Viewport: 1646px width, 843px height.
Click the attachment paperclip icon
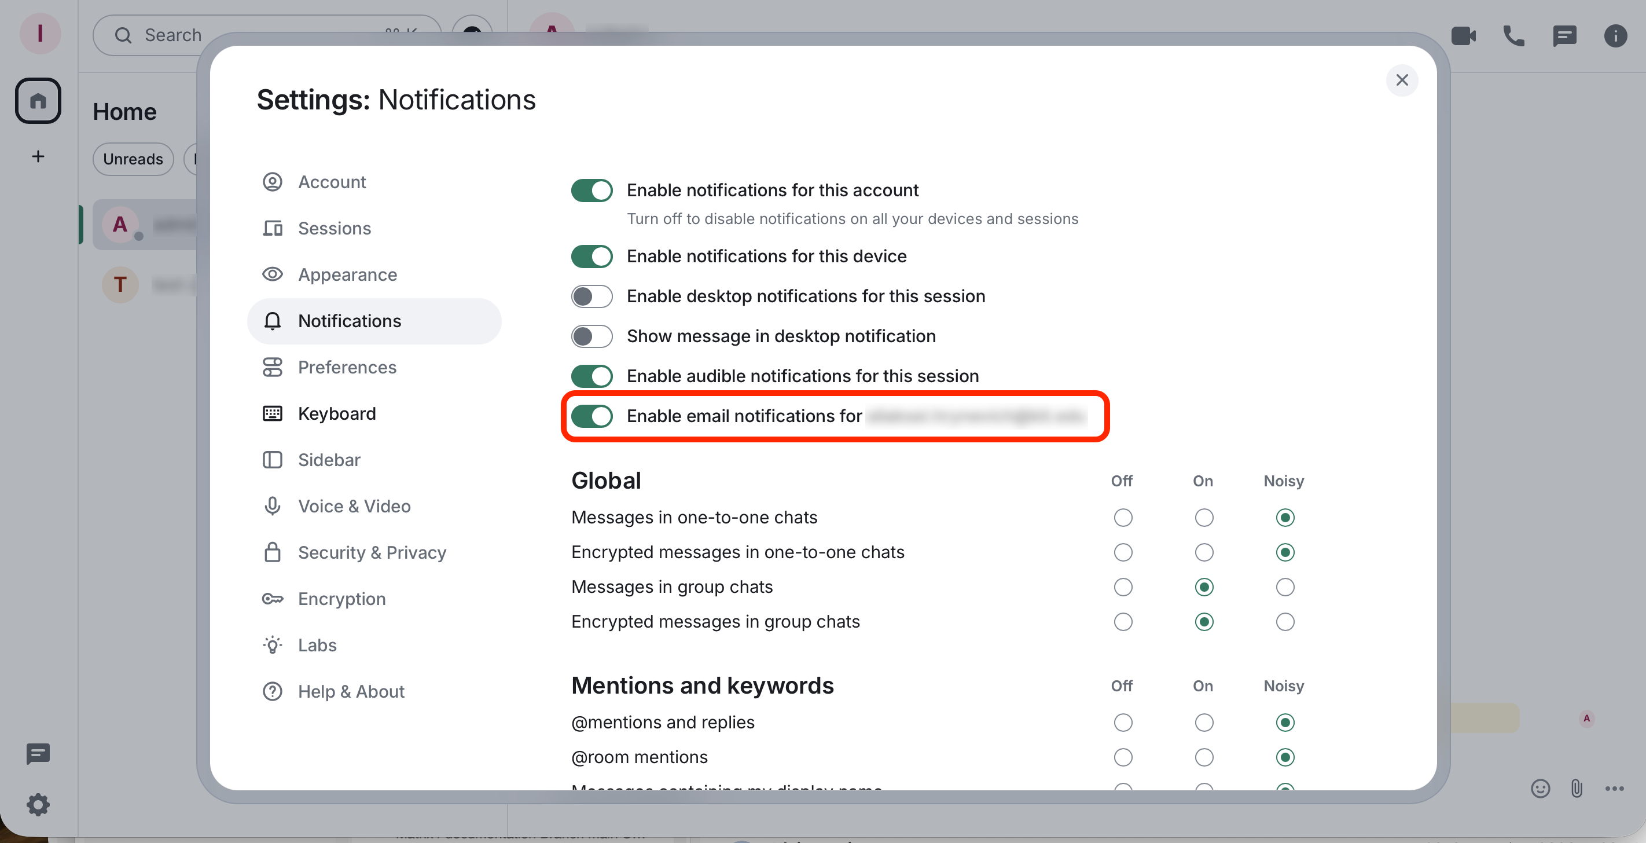coord(1577,788)
